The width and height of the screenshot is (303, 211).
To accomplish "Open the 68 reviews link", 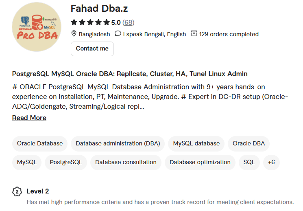I will (x=128, y=22).
